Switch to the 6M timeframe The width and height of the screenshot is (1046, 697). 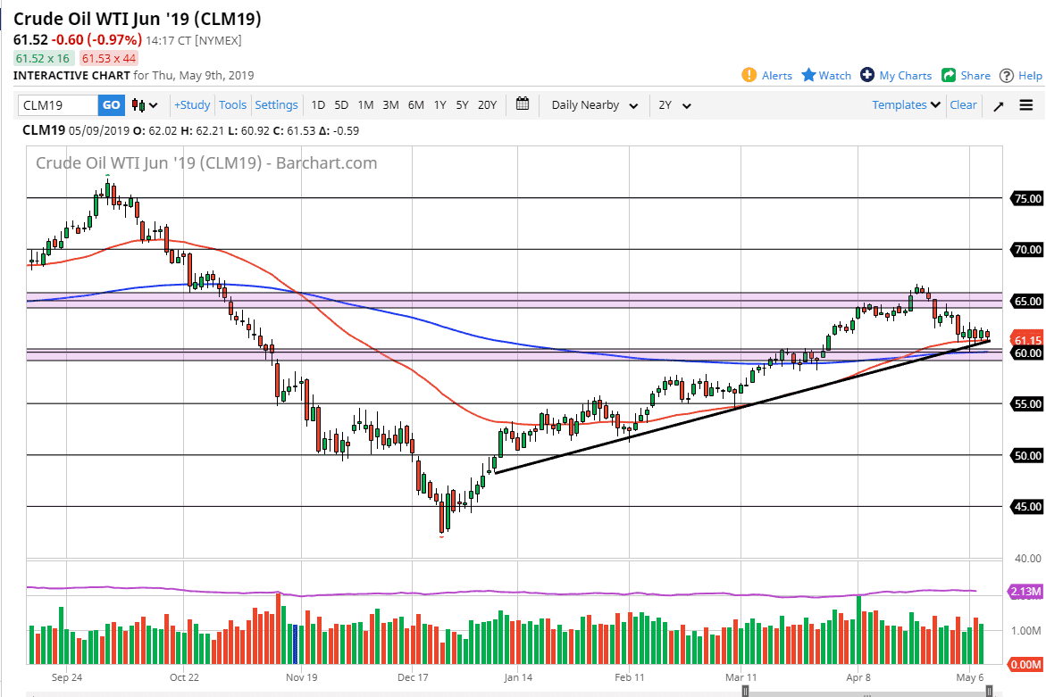[x=414, y=105]
